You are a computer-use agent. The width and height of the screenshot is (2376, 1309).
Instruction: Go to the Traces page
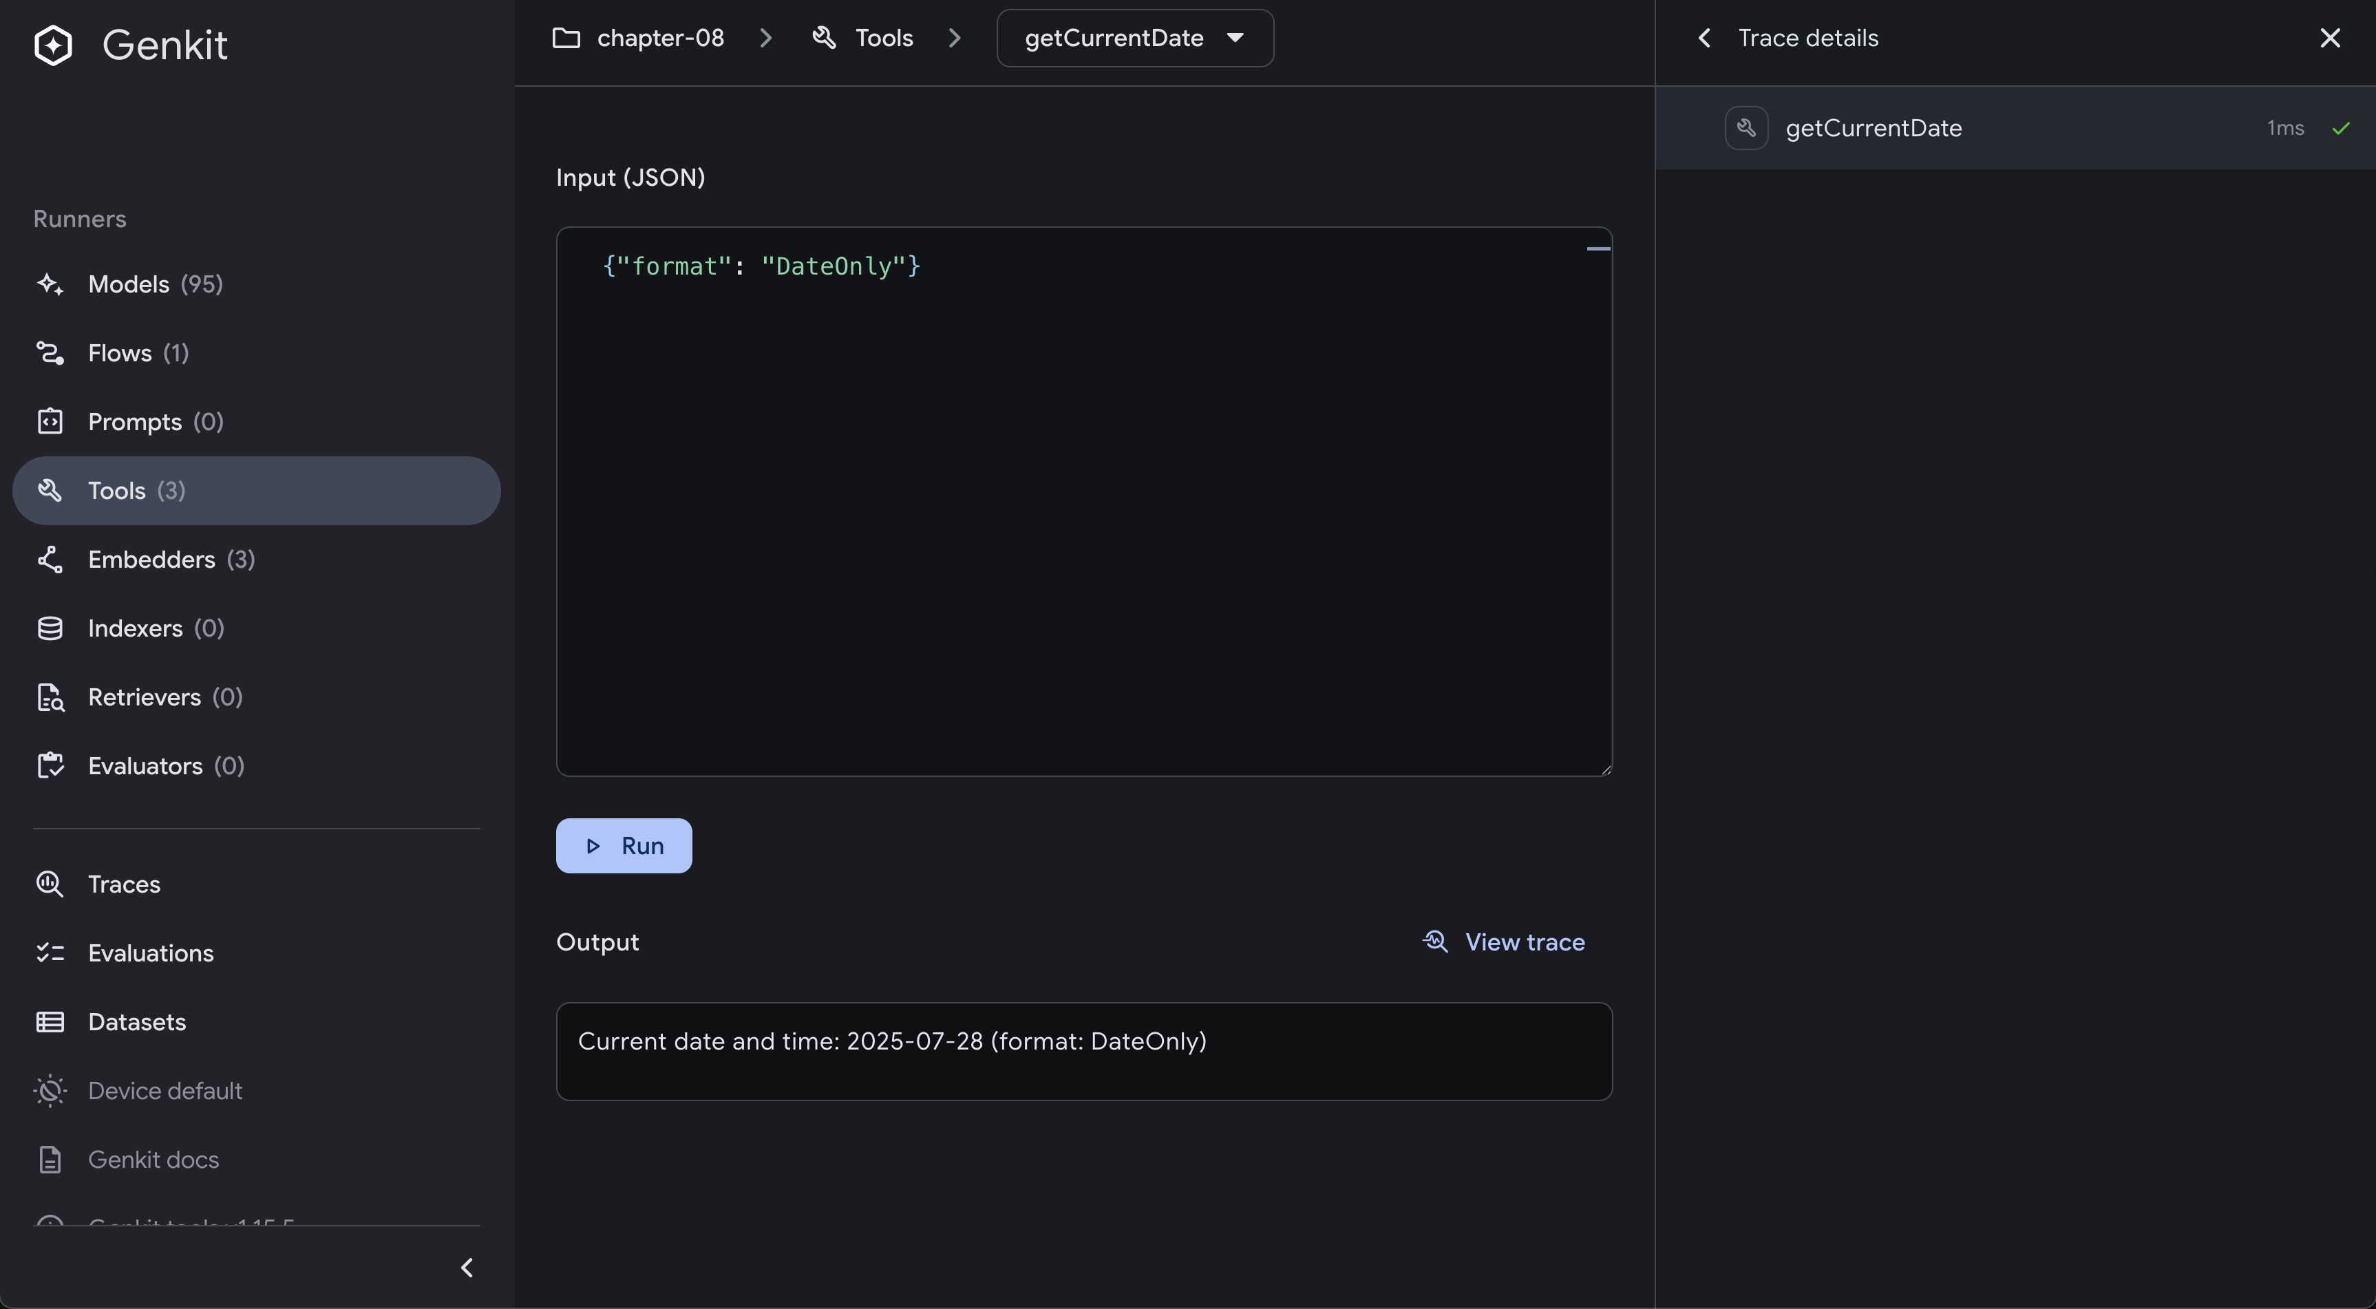(257, 884)
